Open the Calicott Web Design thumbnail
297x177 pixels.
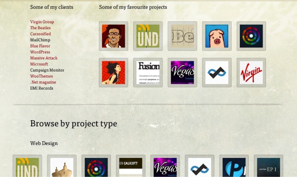[x=131, y=166]
